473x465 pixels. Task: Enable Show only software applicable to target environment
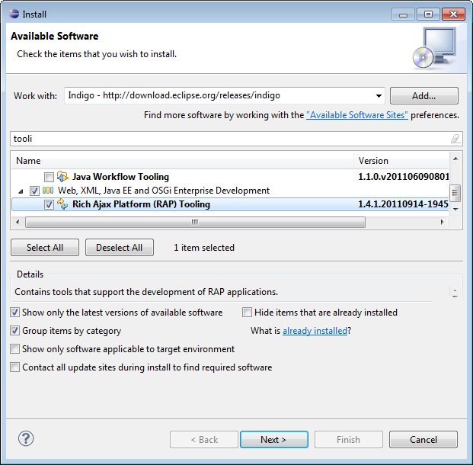point(14,349)
